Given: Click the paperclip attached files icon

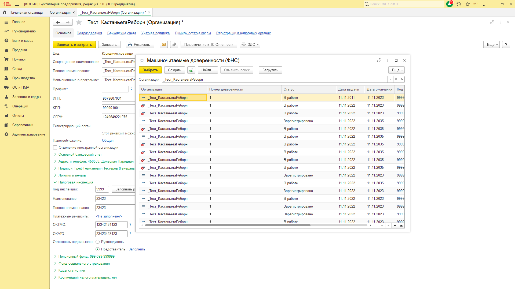Looking at the screenshot, I should click(x=174, y=45).
